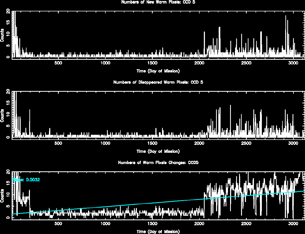Click the 15 y-axis label of bottom plot
This screenshot has height=234, width=305.
(x=8, y=183)
